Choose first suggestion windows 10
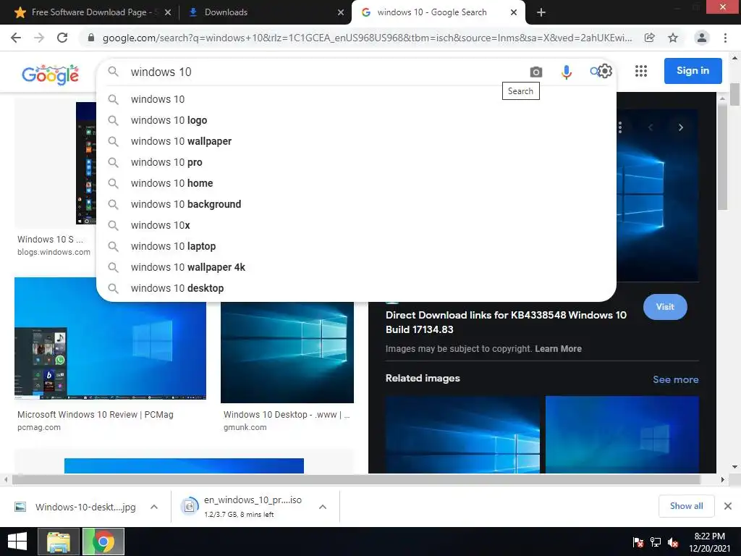 pos(356,99)
